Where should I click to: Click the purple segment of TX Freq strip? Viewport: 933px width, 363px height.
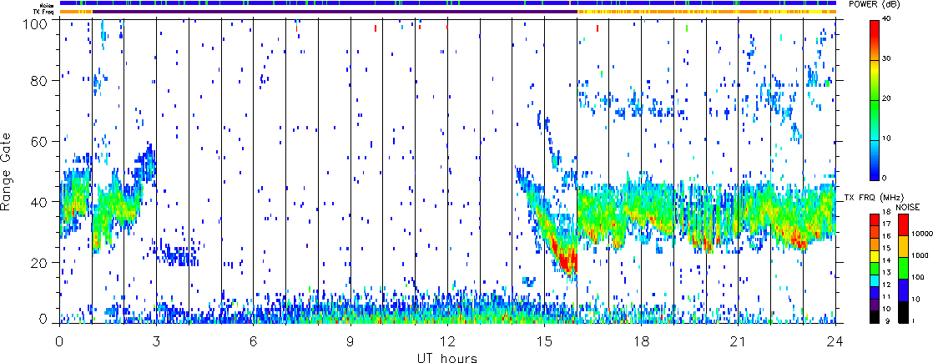tap(335, 12)
